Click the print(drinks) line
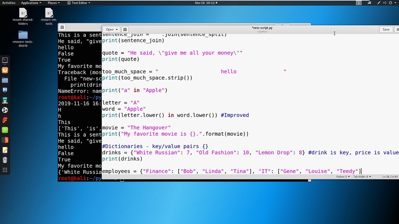The image size is (399, 224). pyautogui.click(x=122, y=159)
